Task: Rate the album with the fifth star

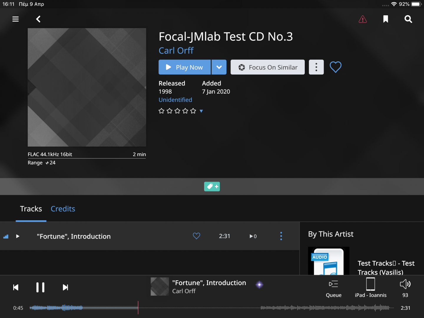Action: tap(193, 111)
